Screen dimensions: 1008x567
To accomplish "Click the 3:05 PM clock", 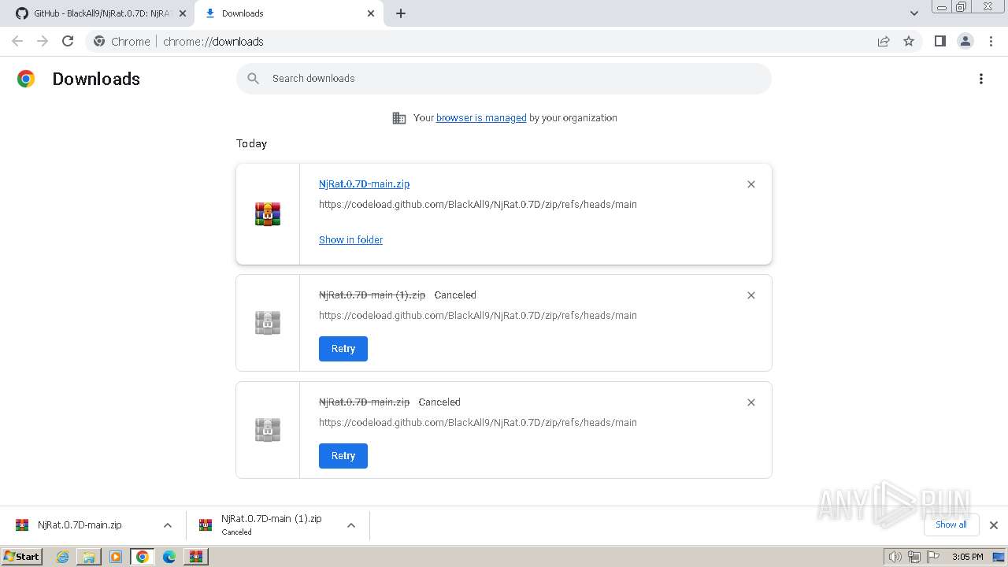I will (967, 557).
